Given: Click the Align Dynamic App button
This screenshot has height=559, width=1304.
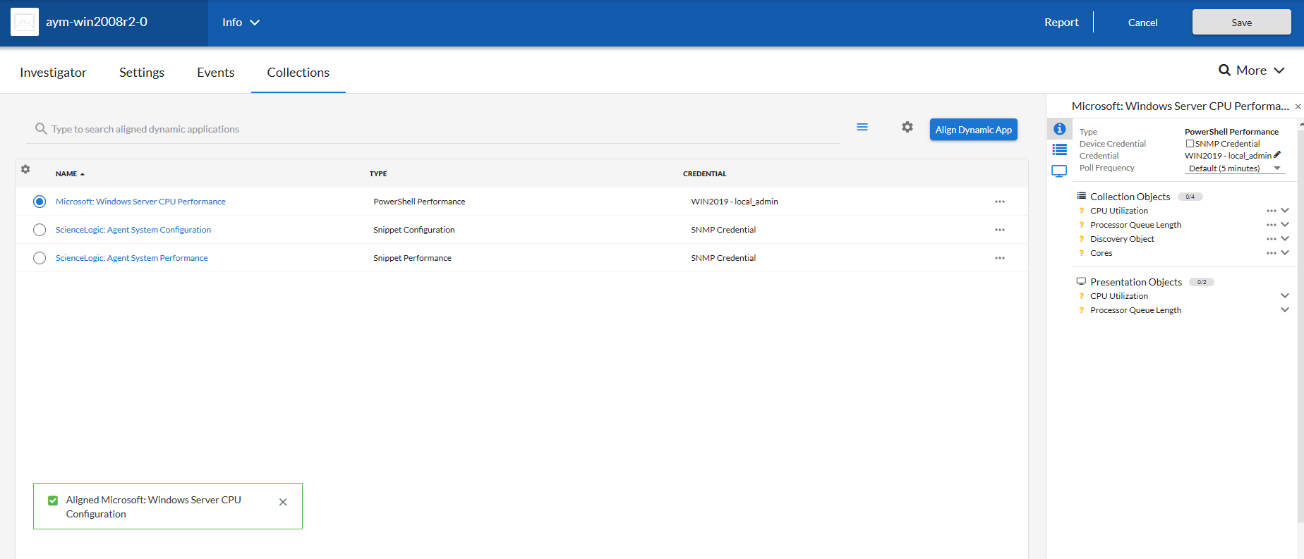Looking at the screenshot, I should point(973,130).
